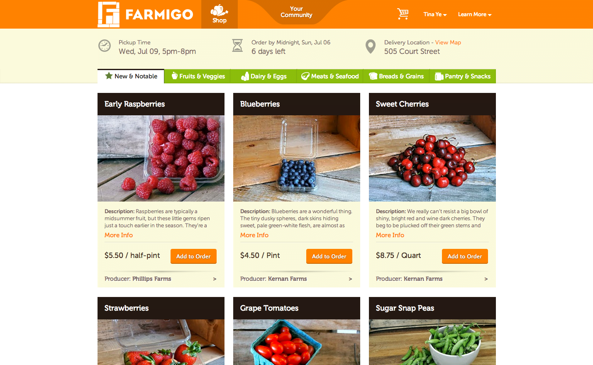
Task: Add Early Raspberries to order
Action: click(193, 256)
